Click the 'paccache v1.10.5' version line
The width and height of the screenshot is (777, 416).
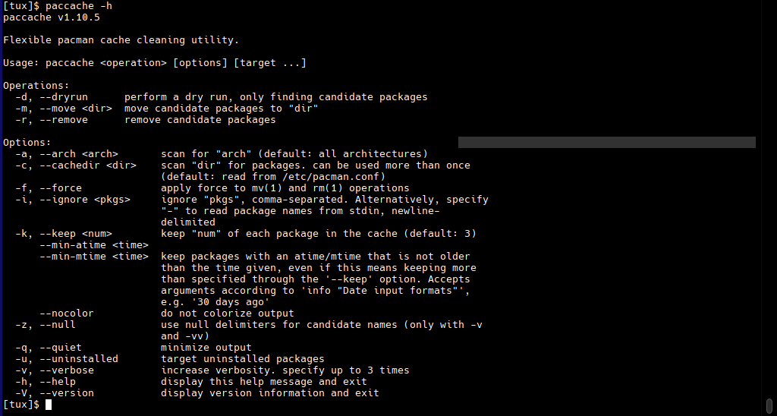click(52, 17)
